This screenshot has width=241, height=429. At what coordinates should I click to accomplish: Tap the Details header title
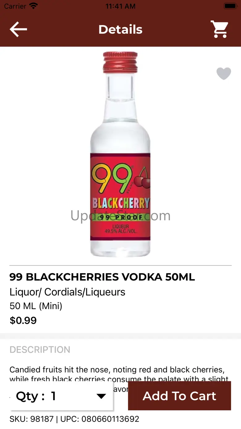pyautogui.click(x=120, y=29)
